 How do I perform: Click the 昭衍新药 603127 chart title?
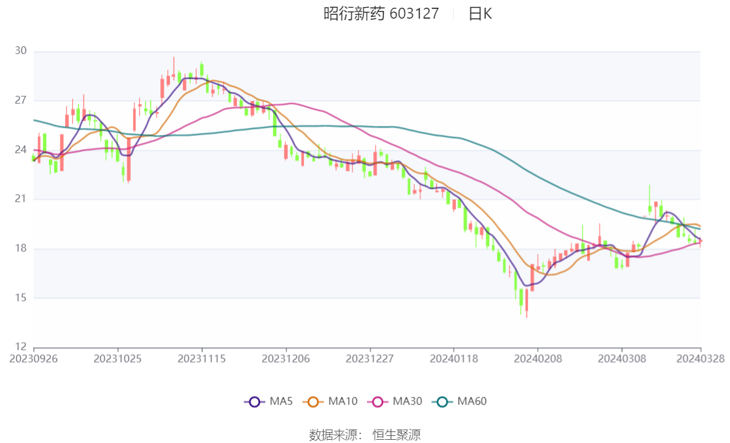pos(381,14)
